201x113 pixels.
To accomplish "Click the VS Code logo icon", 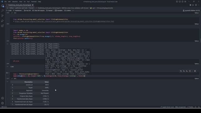I will pos(2,2).
